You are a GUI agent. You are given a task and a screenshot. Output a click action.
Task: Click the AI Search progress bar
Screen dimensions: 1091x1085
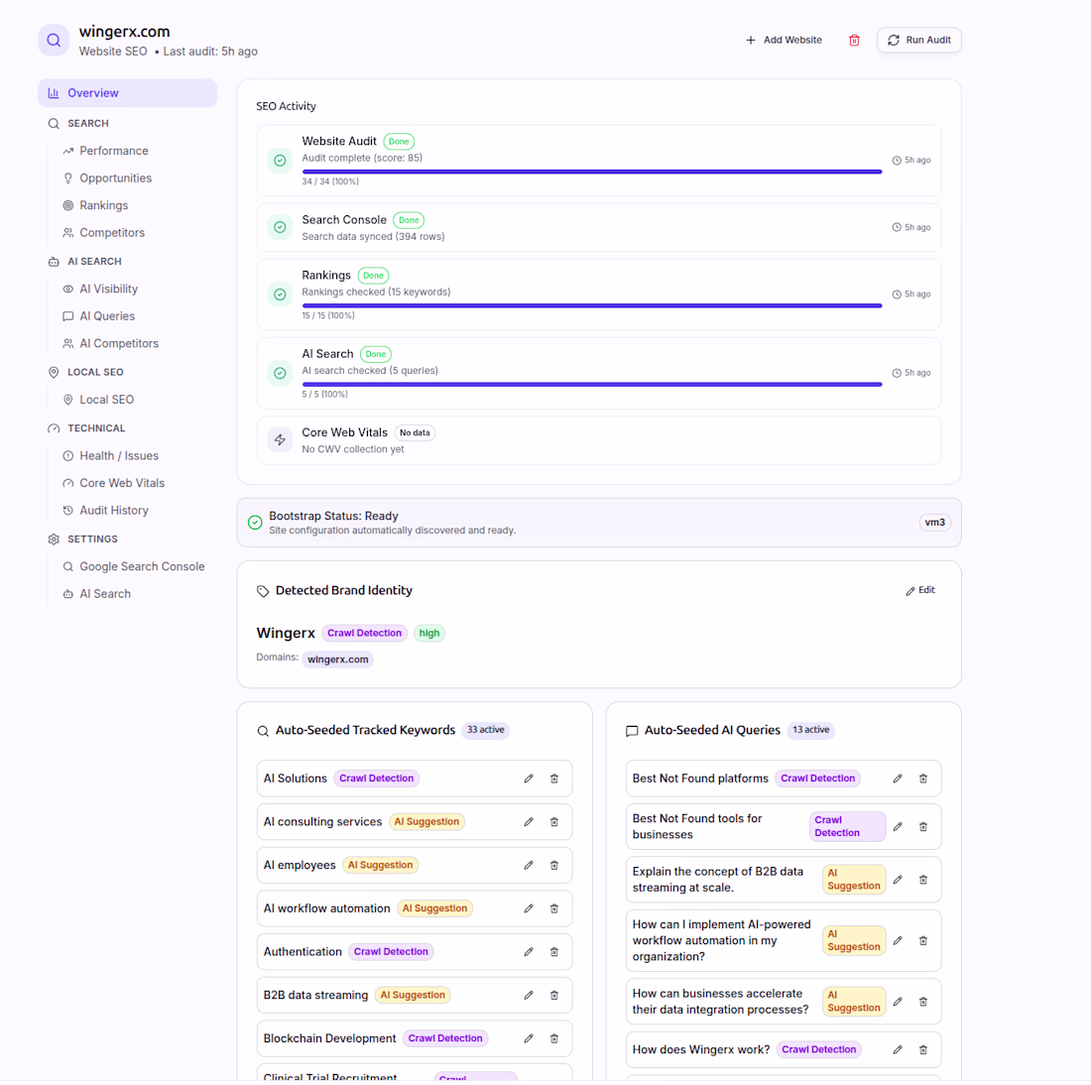point(592,384)
